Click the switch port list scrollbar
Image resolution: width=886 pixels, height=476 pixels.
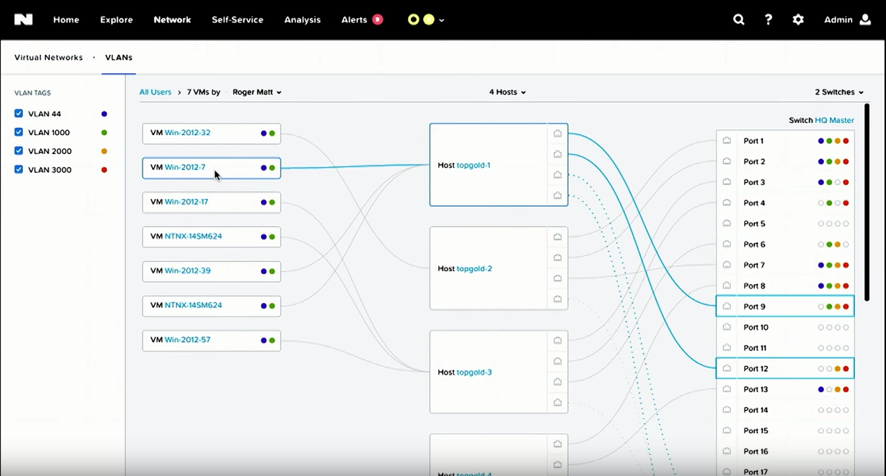click(867, 202)
